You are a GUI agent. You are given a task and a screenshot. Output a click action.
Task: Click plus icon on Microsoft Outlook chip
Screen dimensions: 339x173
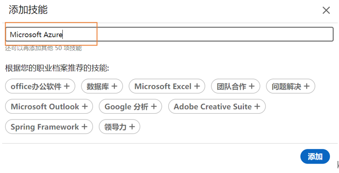click(x=85, y=106)
